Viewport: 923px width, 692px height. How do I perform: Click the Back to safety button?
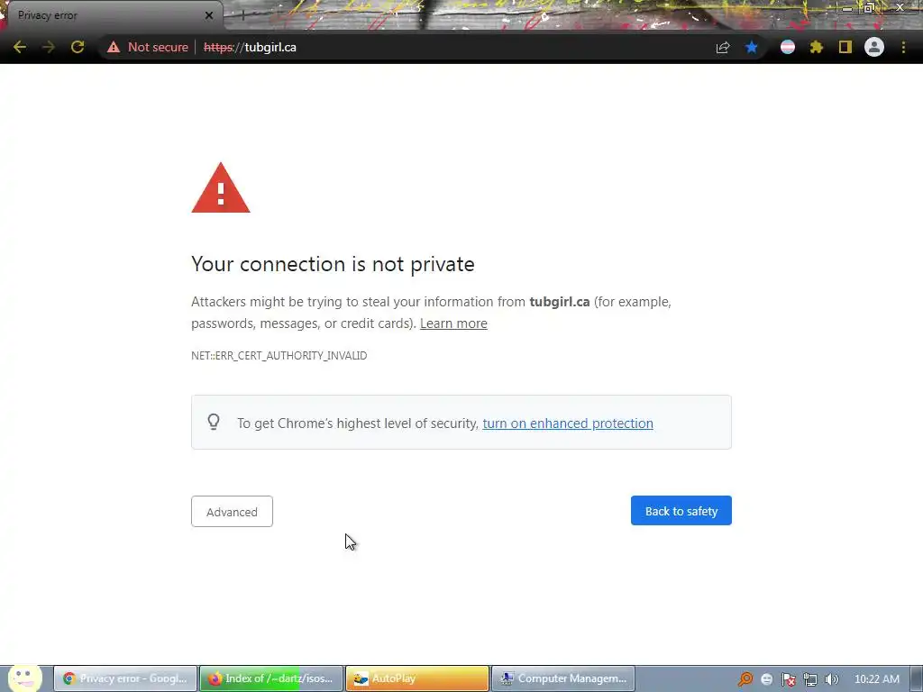pos(681,511)
